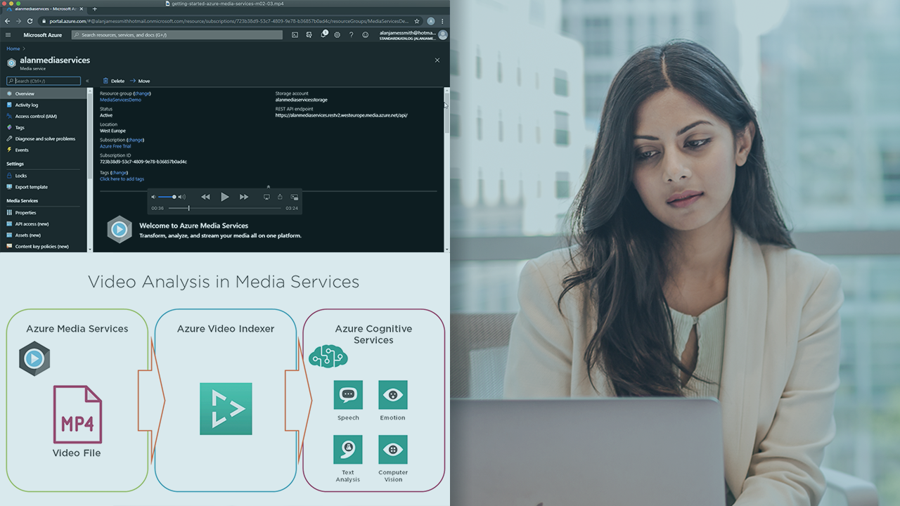Click the Export template icon

9,187
